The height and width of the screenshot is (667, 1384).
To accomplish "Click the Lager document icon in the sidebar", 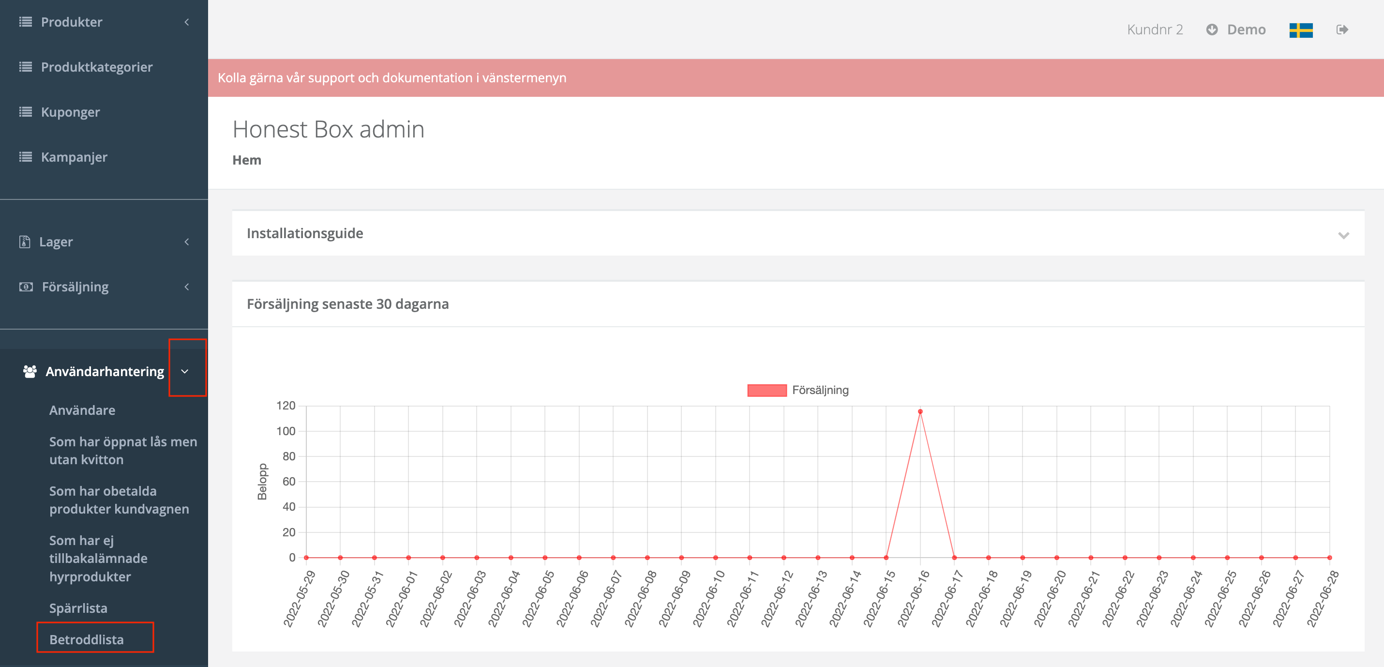I will (25, 242).
